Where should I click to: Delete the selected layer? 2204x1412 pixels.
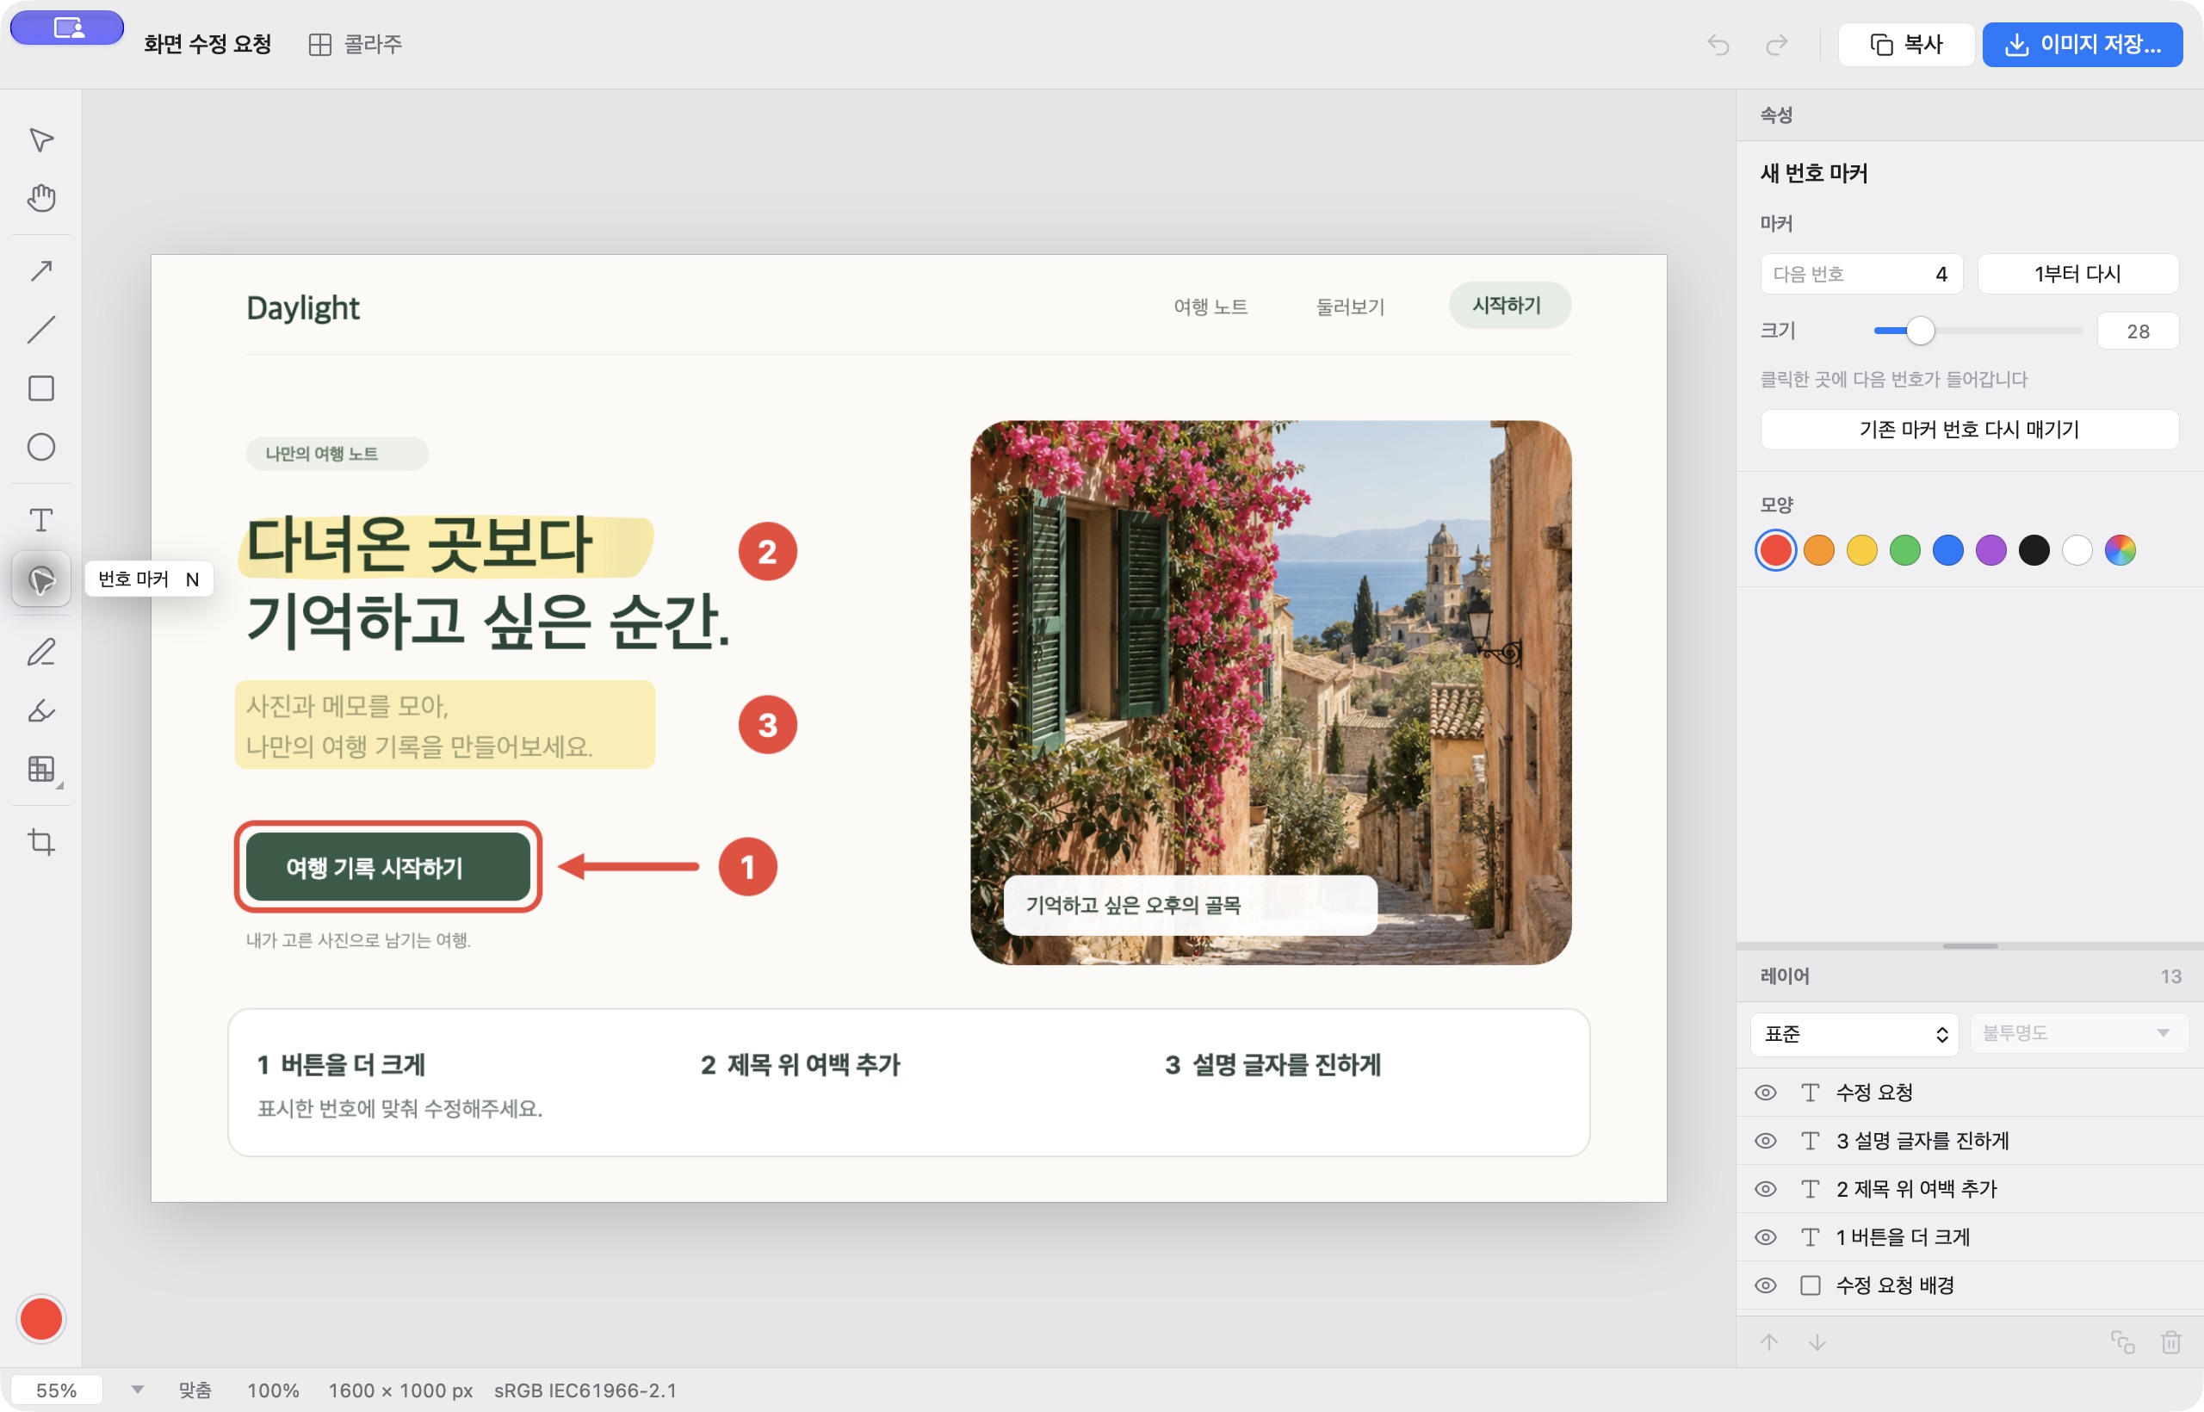click(x=2171, y=1342)
